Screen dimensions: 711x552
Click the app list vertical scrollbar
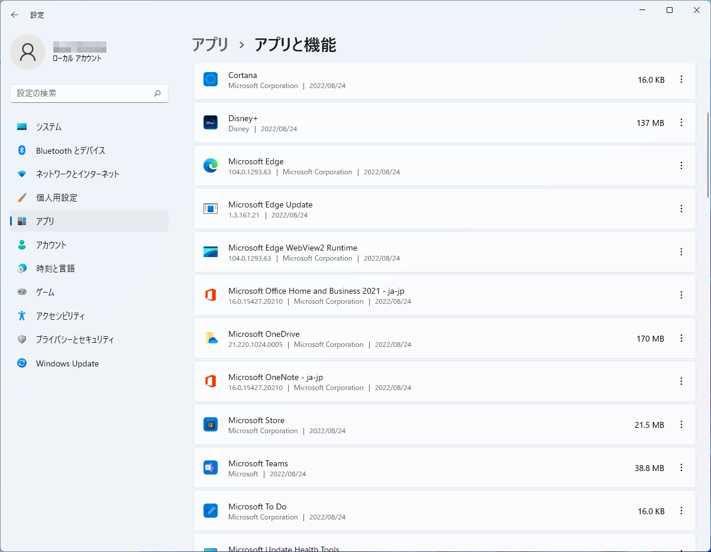coord(708,155)
